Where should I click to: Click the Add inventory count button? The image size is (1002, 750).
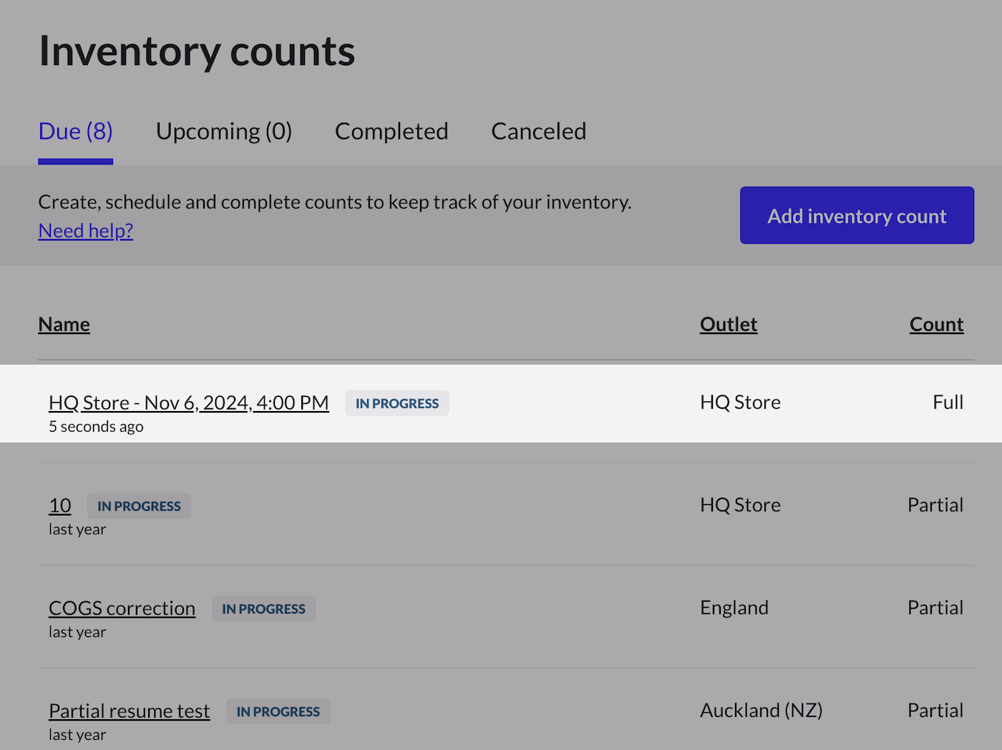click(857, 216)
